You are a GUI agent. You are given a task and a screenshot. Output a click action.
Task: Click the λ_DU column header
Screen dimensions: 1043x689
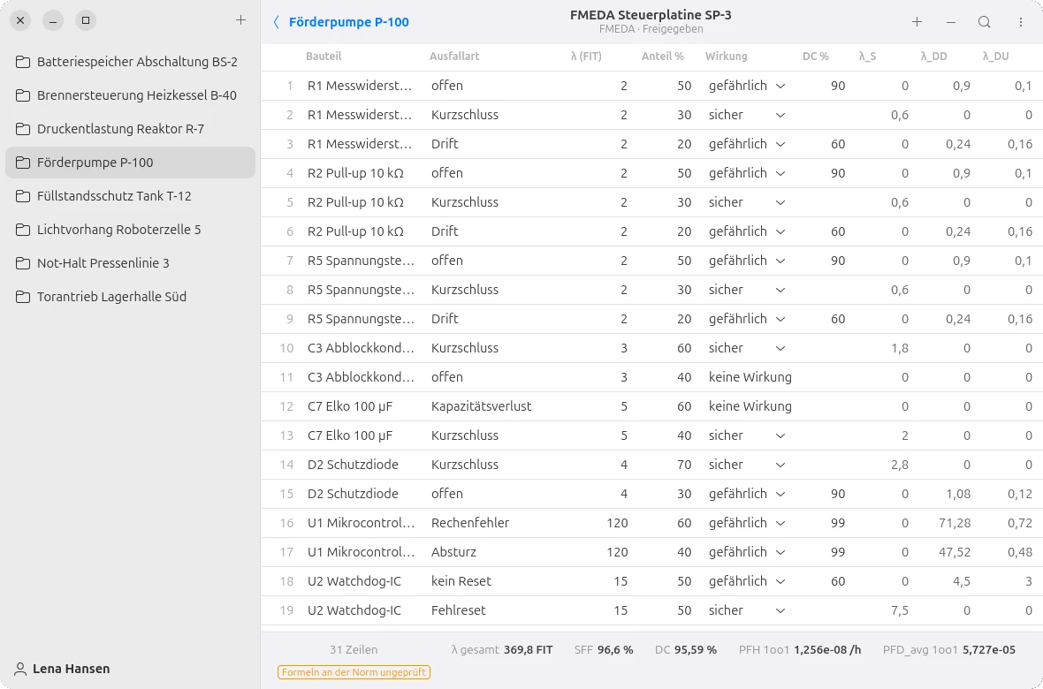pyautogui.click(x=996, y=57)
